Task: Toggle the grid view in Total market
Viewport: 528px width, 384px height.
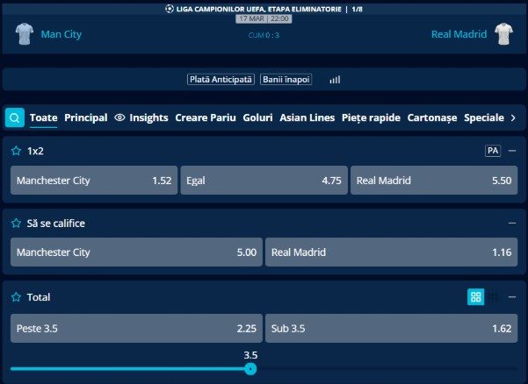Action: pos(475,297)
